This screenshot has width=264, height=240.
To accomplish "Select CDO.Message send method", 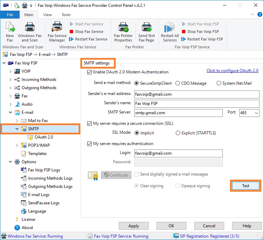I will pyautogui.click(x=177, y=83).
